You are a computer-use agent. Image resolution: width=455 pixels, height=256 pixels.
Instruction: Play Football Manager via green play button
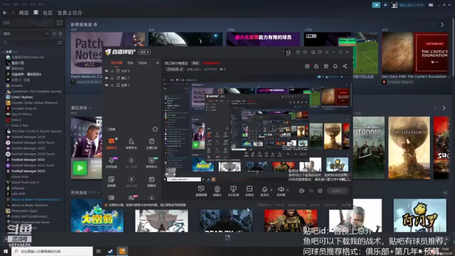click(x=80, y=168)
